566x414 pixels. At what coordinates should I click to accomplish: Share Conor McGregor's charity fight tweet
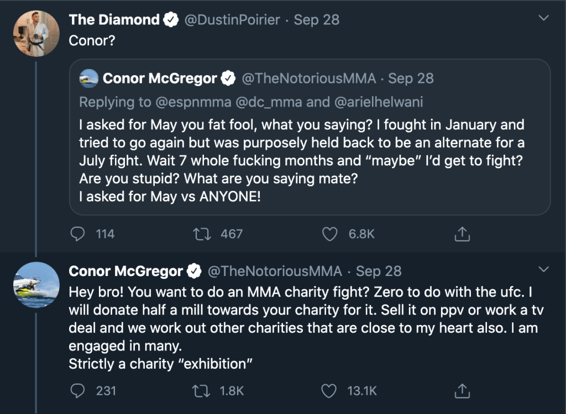(x=462, y=391)
